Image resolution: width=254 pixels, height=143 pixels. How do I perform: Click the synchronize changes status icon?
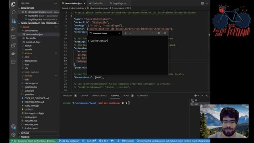83,141
